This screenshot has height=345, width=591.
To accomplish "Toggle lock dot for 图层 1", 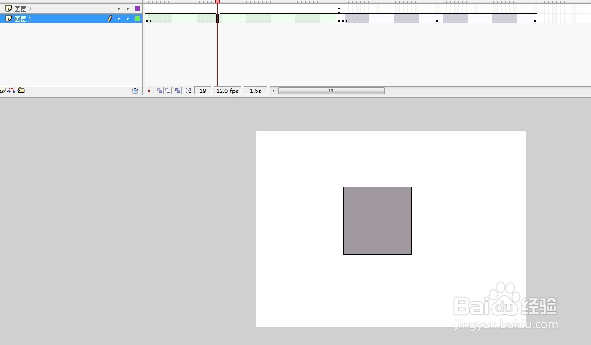I will point(128,19).
